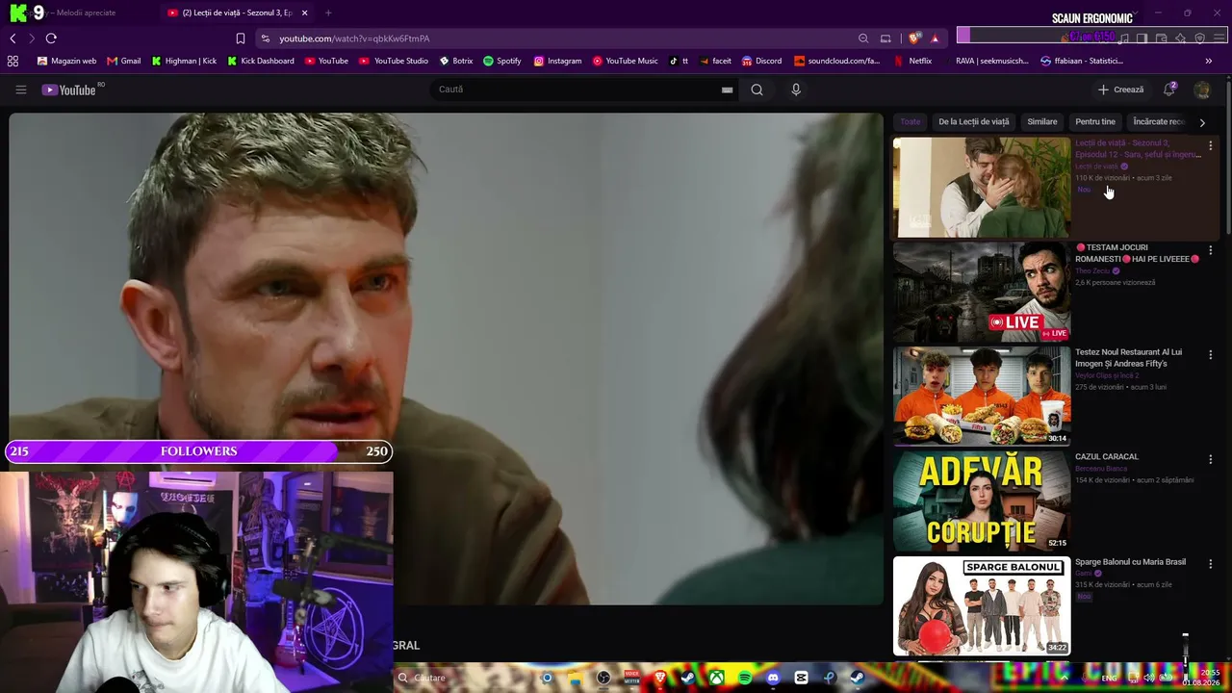
Task: Open the browser apps grid icon
Action: pos(13,61)
